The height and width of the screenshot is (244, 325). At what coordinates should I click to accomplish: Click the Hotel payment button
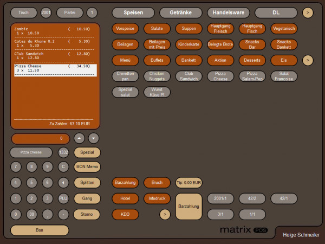[x=125, y=198]
